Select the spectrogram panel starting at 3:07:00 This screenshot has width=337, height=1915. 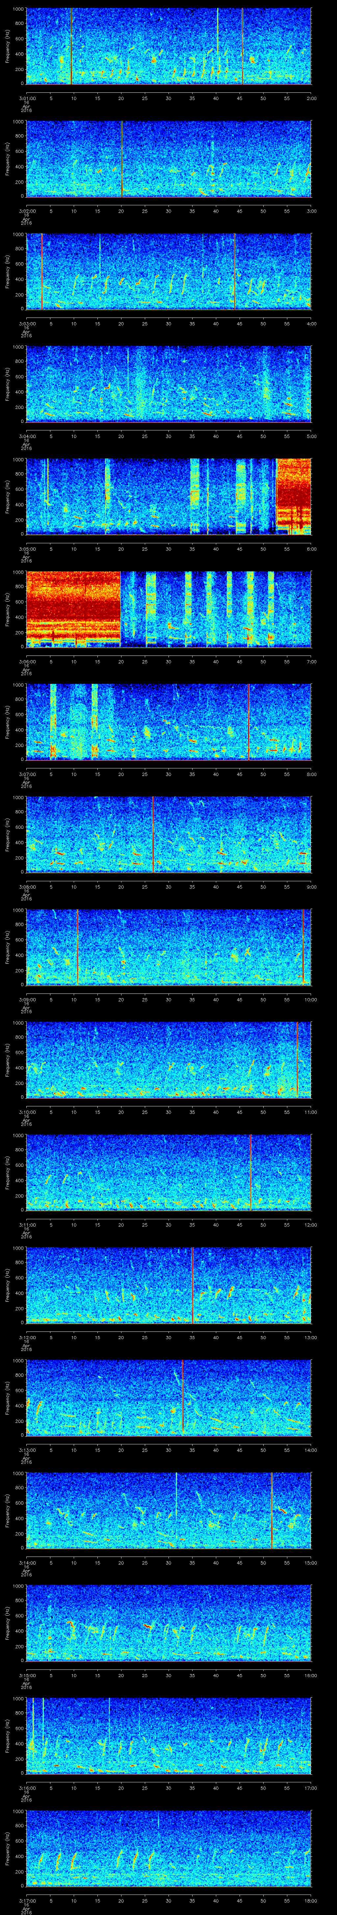(169, 722)
